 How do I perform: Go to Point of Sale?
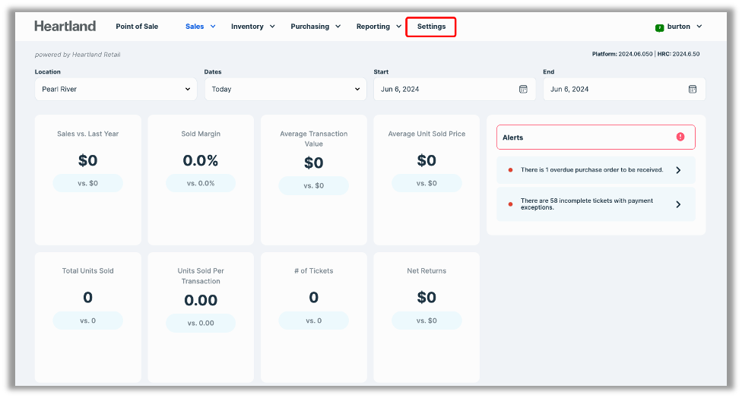coord(137,27)
